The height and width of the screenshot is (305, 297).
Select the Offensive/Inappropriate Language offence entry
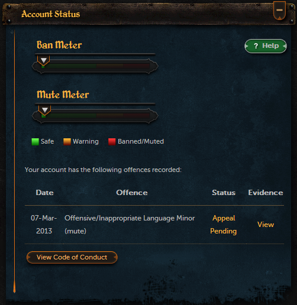(x=130, y=225)
